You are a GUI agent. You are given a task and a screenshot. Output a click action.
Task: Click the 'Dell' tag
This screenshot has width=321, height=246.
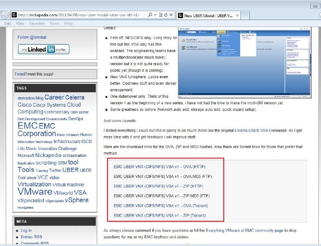(x=20, y=119)
